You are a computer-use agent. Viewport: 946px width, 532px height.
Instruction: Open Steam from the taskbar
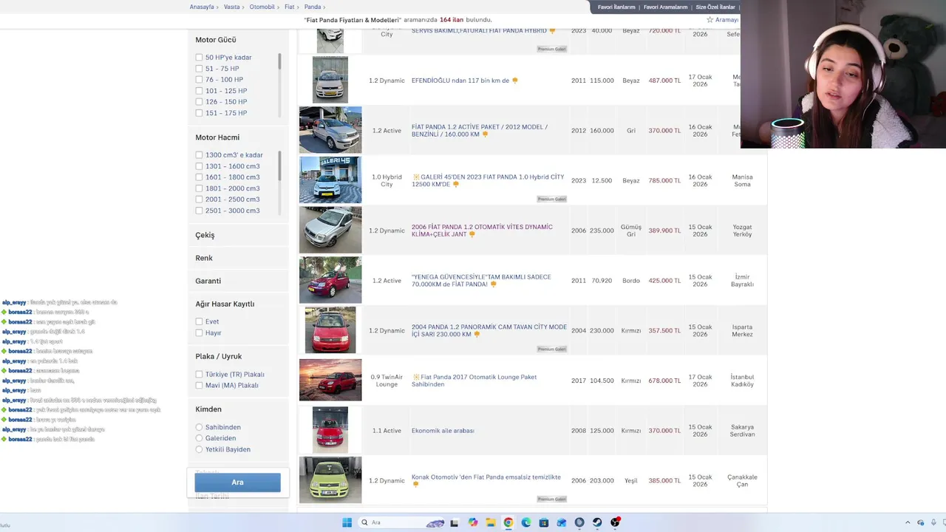coord(597,522)
